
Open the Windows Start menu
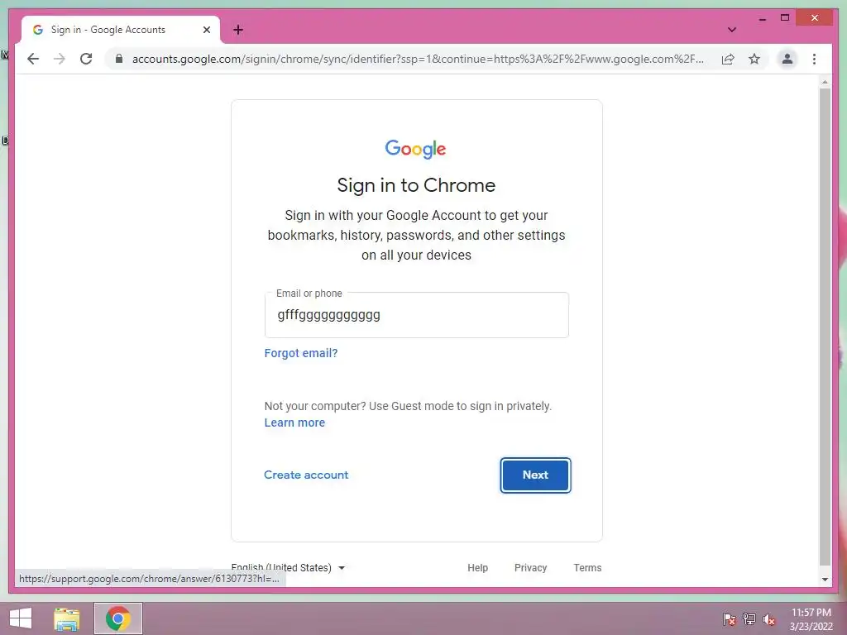coord(21,618)
